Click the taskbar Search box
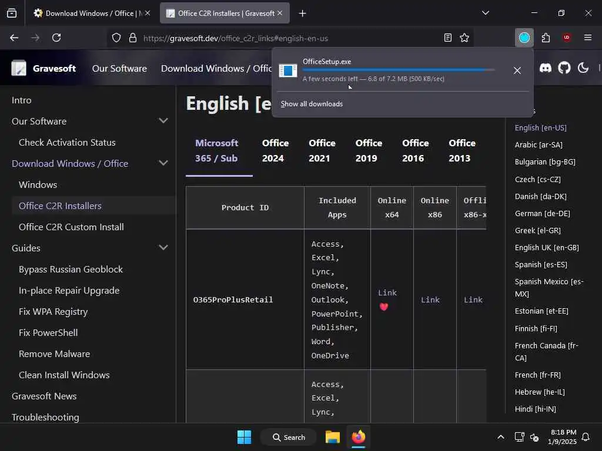The image size is (602, 451). (289, 437)
